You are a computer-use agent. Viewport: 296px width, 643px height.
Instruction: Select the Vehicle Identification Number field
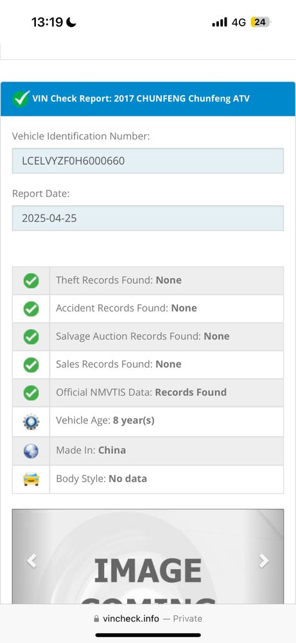pyautogui.click(x=148, y=161)
